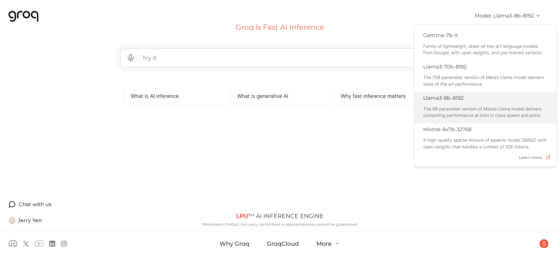Click the 'Why fast inference matters' suggestion

375,96
